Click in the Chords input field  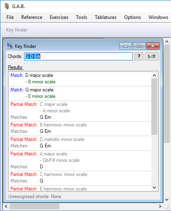coord(78,56)
